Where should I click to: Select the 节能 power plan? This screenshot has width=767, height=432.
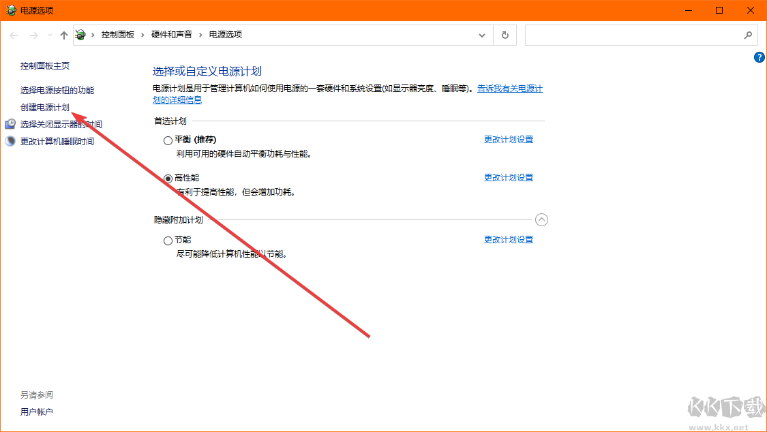[x=168, y=240]
